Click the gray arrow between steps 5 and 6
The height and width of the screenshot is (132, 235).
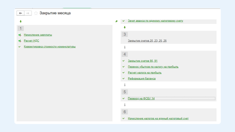point(125,105)
